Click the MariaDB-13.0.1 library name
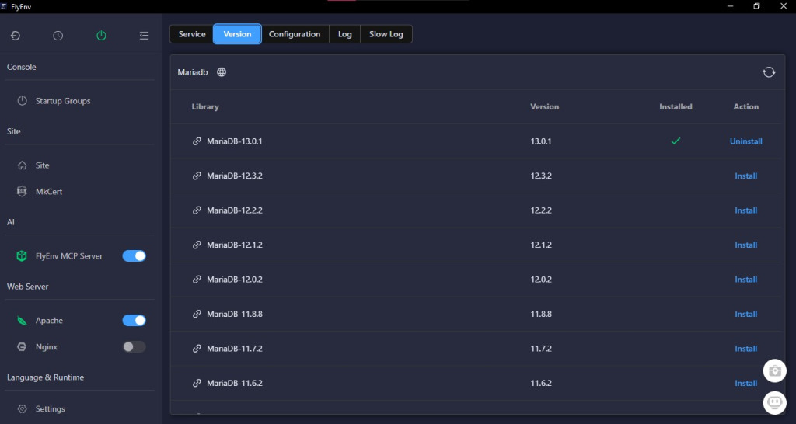Image resolution: width=796 pixels, height=424 pixels. 235,141
